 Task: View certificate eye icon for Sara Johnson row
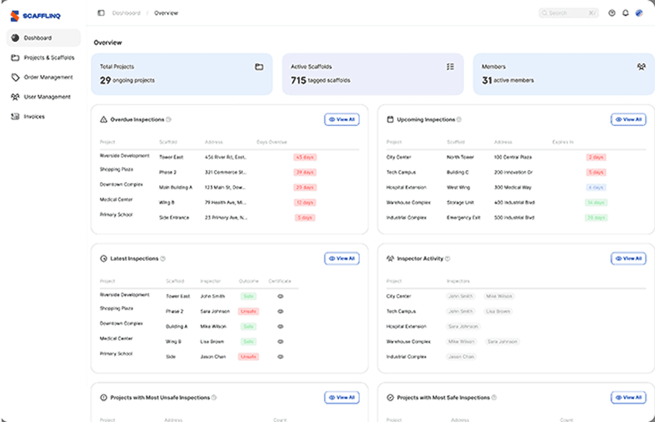pyautogui.click(x=280, y=312)
